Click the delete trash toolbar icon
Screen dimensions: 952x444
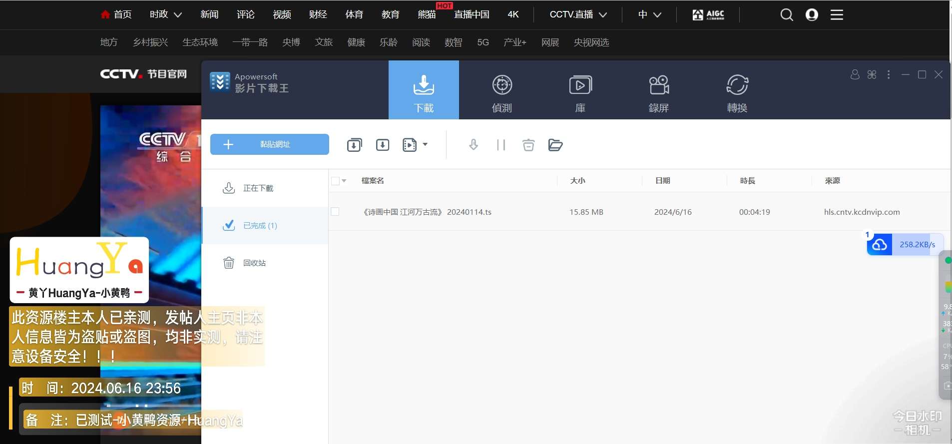[528, 145]
